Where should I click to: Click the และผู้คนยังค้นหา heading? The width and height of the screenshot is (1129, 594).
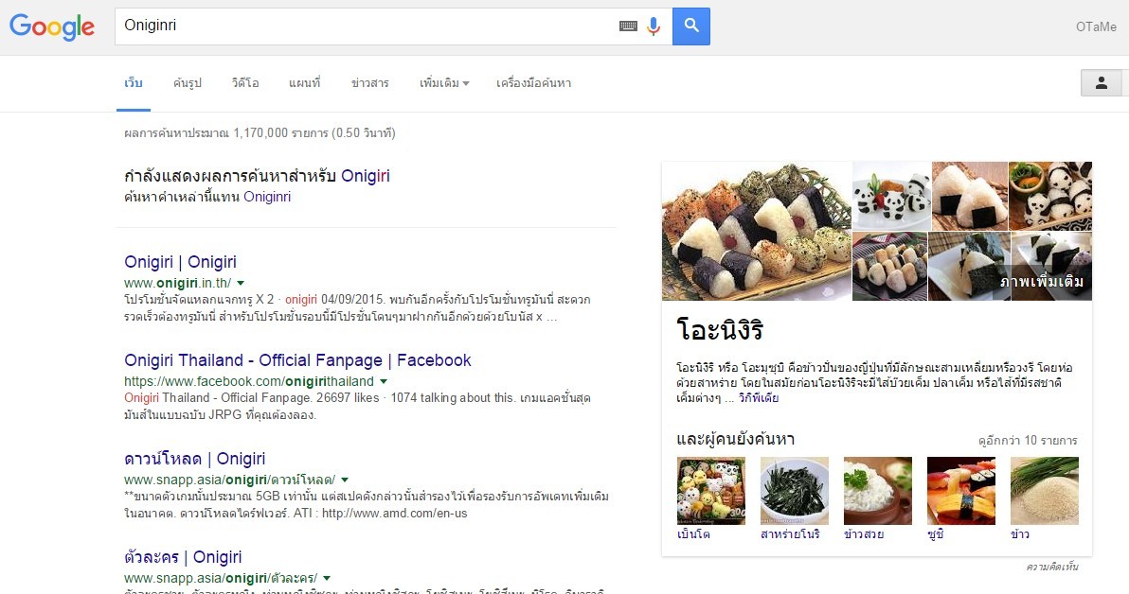[735, 440]
